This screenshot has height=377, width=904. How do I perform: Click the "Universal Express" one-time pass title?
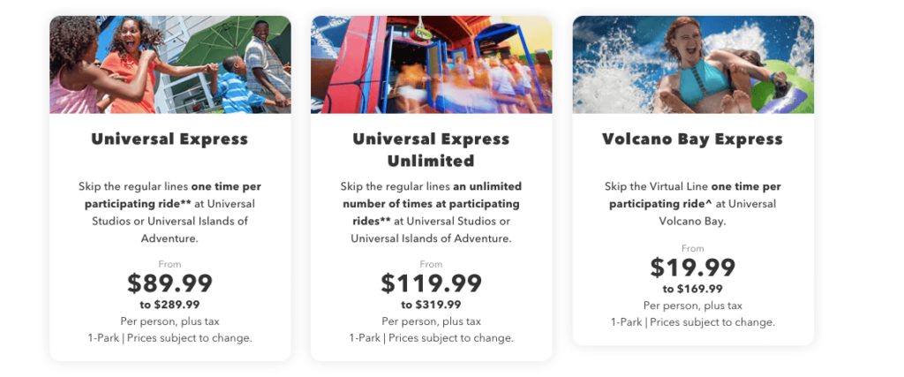[169, 139]
